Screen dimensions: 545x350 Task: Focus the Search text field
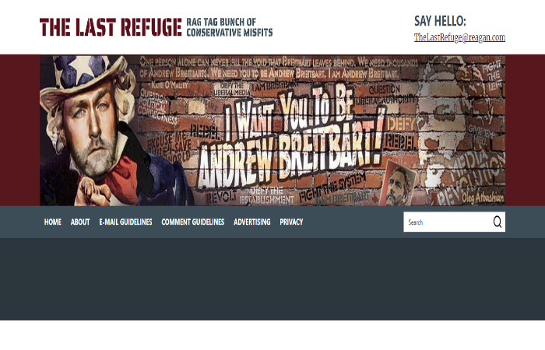tap(448, 222)
